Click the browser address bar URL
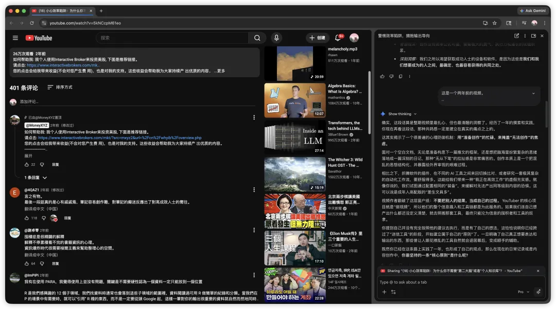The width and height of the screenshot is (556, 309). click(x=85, y=23)
